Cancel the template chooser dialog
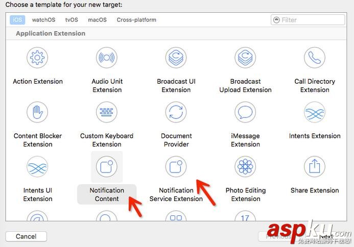Screen dimensions: 354x247 point(26,236)
